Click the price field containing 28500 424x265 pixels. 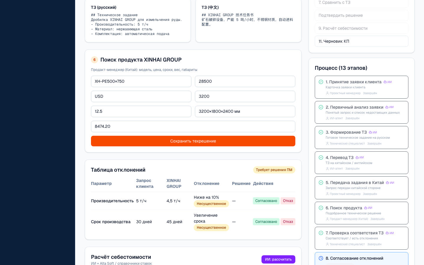245,81
